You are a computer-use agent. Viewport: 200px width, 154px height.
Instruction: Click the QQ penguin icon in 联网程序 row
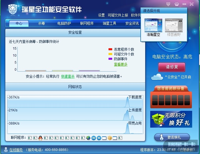(x=41, y=138)
